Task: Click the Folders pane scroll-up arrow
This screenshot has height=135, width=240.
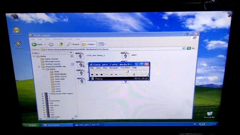Action: point(72,56)
